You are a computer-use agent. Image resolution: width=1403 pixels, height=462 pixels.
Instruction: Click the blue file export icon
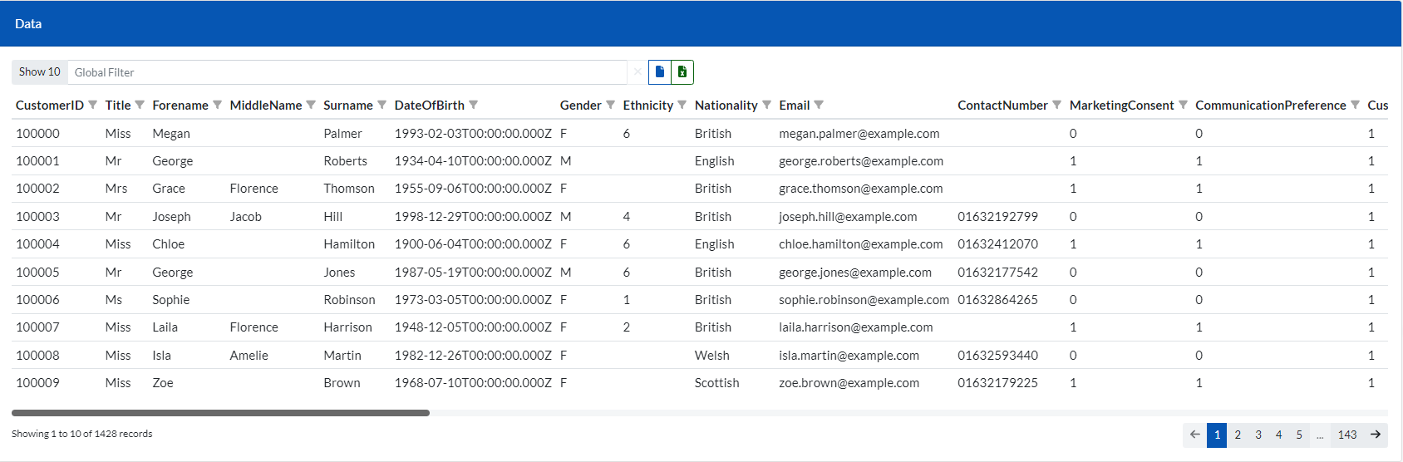point(659,72)
